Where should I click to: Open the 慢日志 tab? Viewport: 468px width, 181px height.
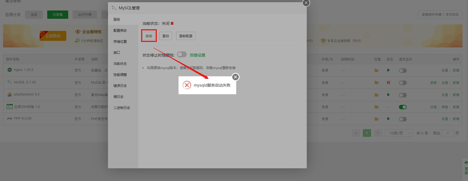tap(123, 97)
